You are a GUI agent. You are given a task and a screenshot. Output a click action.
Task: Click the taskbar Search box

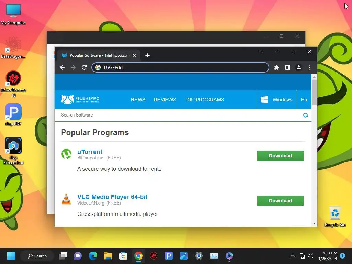coord(37,256)
